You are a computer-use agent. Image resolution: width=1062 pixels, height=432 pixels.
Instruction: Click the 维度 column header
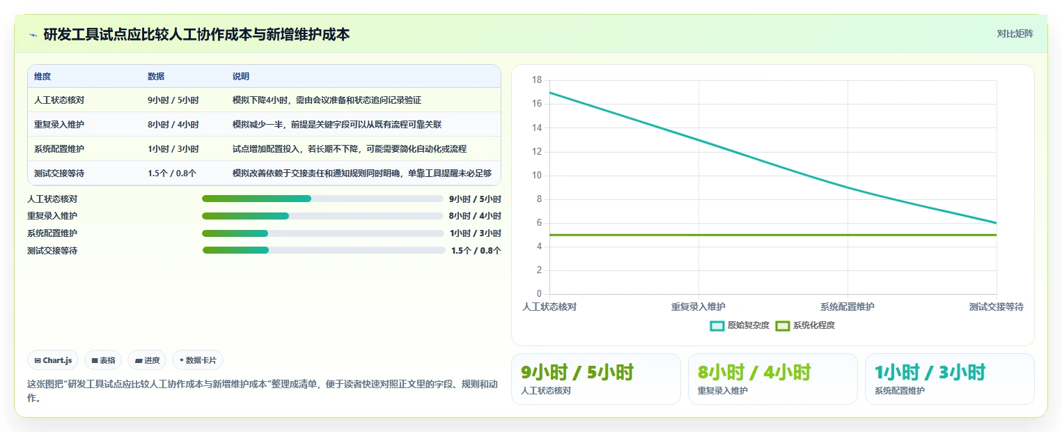[42, 77]
